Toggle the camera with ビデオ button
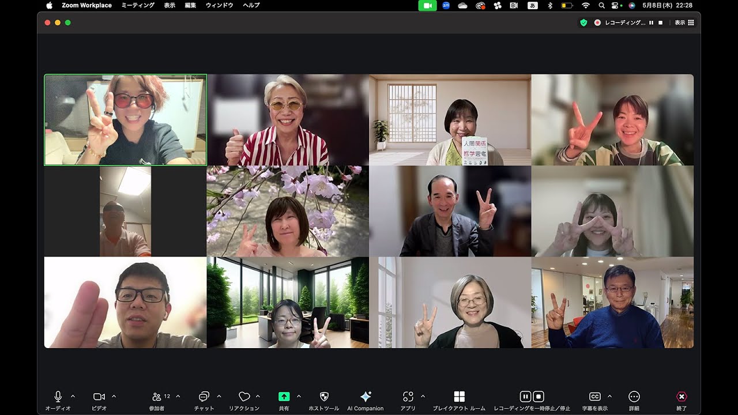The width and height of the screenshot is (738, 415). tap(99, 397)
